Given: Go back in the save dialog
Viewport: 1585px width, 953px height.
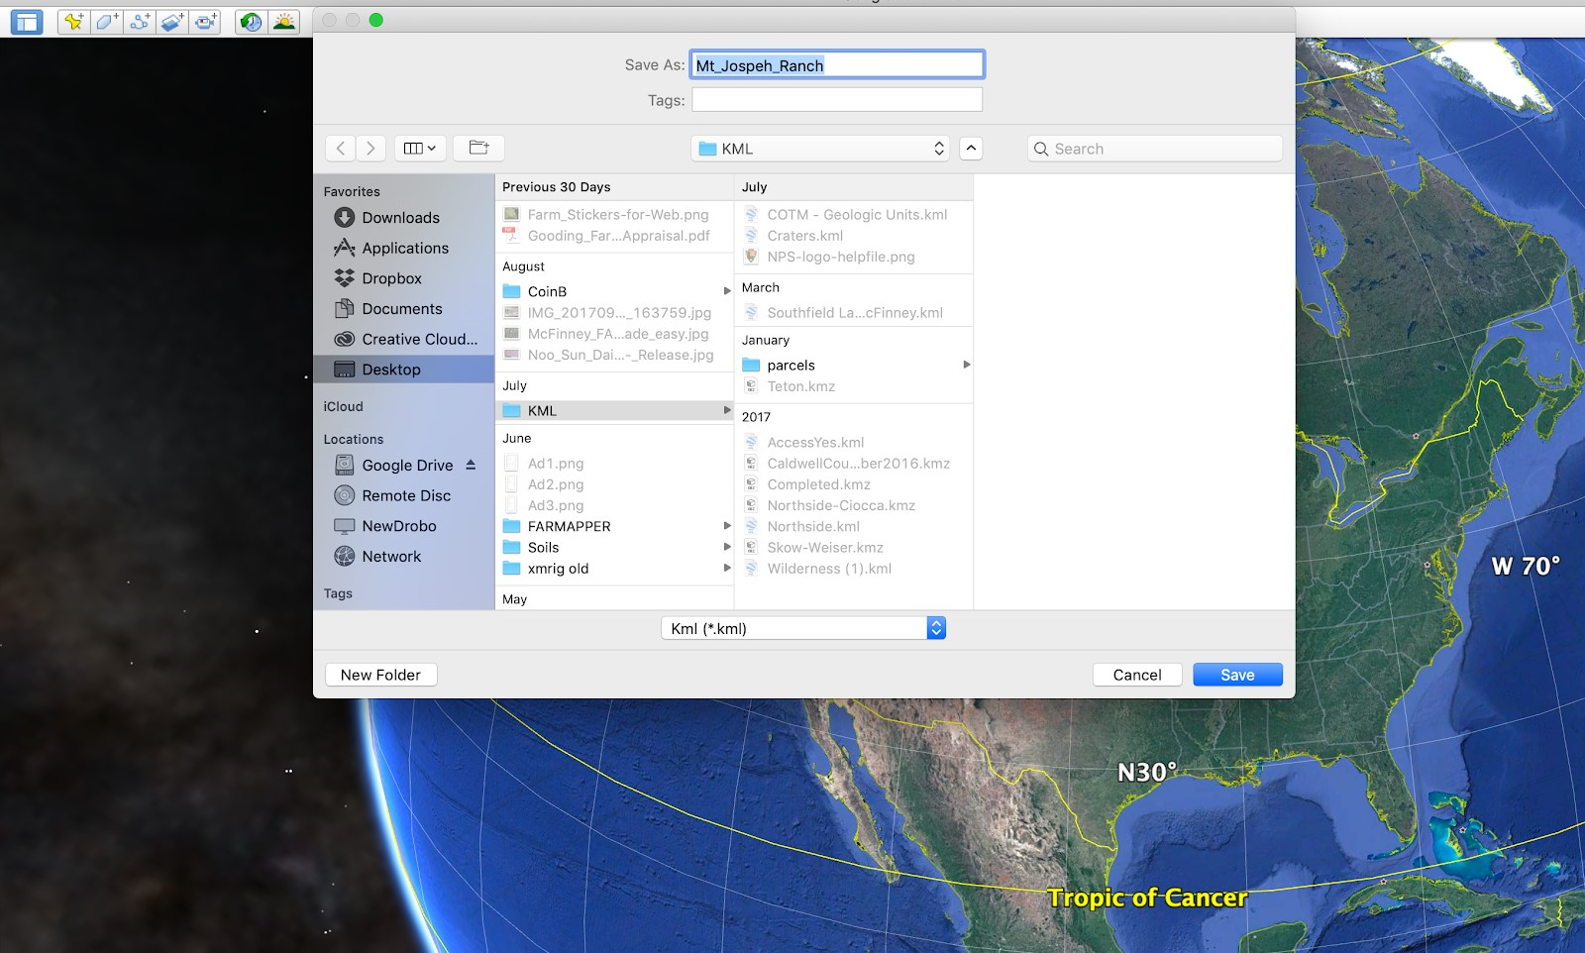Looking at the screenshot, I should click(341, 149).
